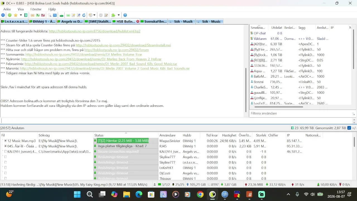Expand the dropdown arrow beside the clock icon

click(x=95, y=15)
